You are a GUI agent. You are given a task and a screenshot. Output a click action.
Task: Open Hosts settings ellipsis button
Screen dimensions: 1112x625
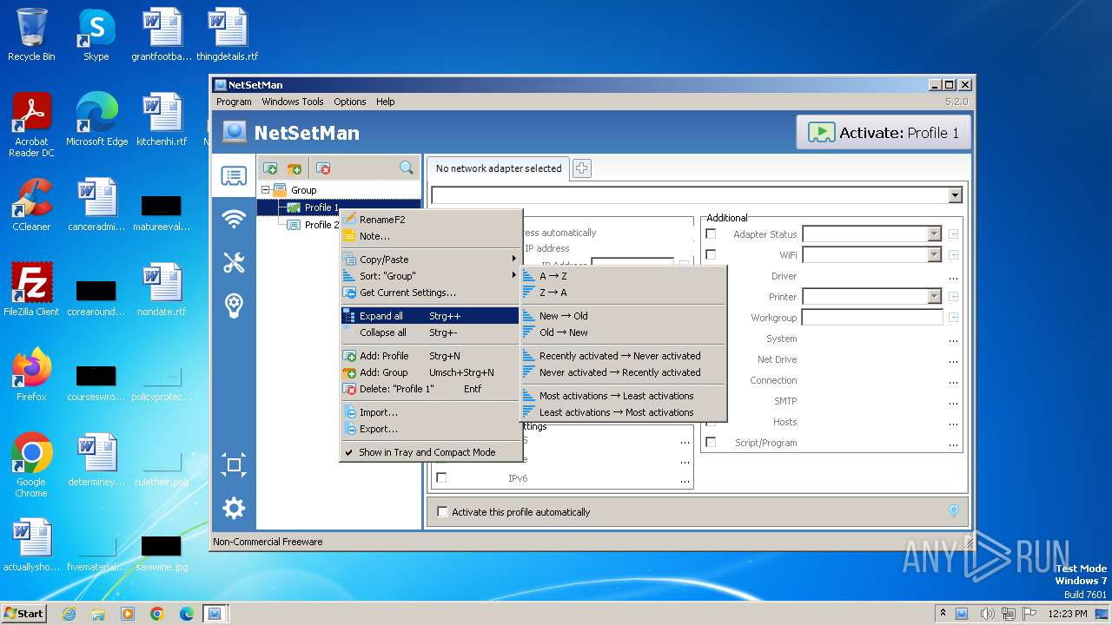[953, 424]
